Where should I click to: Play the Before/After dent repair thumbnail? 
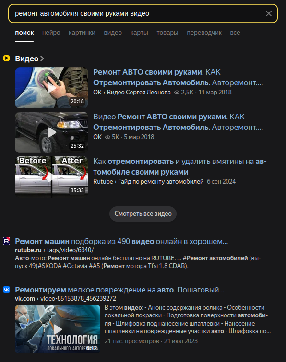51,177
